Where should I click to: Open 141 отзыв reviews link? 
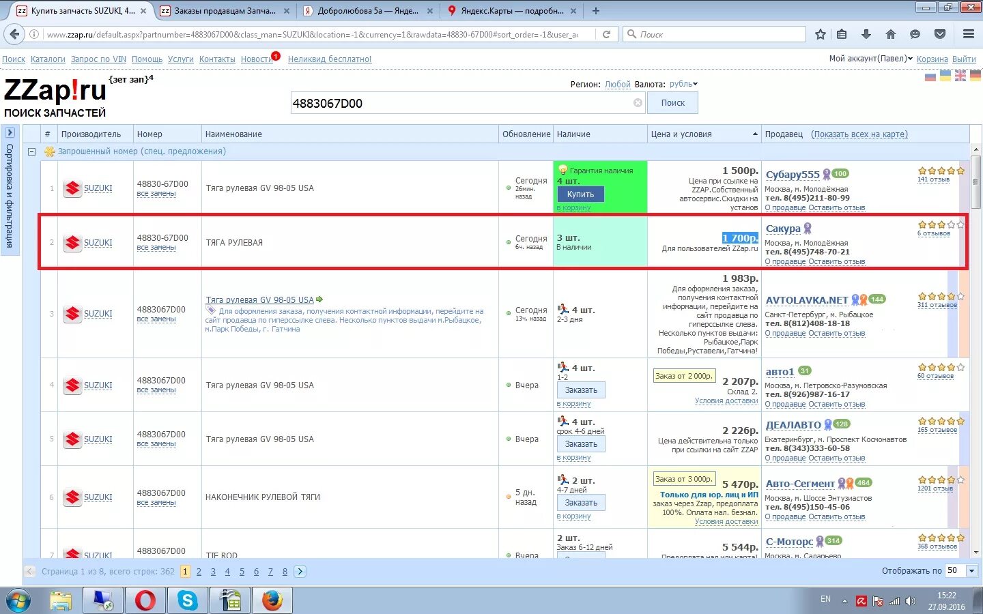pyautogui.click(x=933, y=179)
